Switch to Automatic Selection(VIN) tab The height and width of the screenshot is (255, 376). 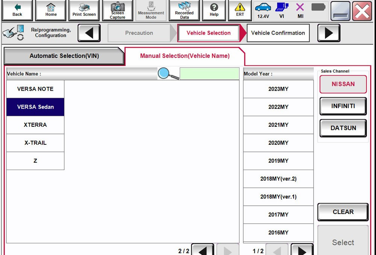(64, 56)
